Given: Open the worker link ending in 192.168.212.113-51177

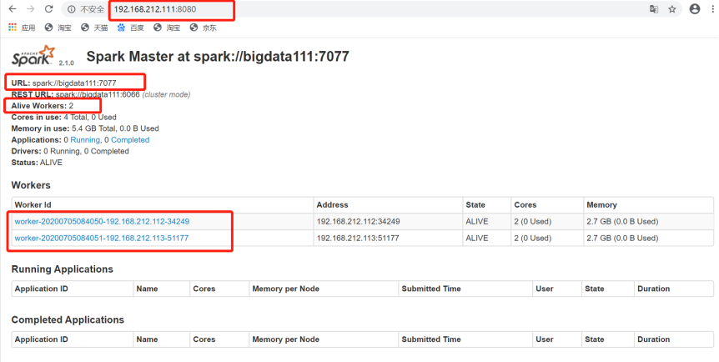Looking at the screenshot, I should tap(101, 238).
